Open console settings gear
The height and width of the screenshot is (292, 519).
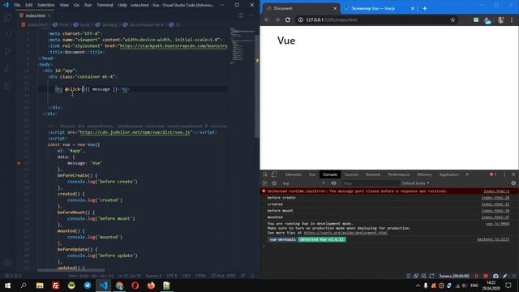tap(513, 183)
